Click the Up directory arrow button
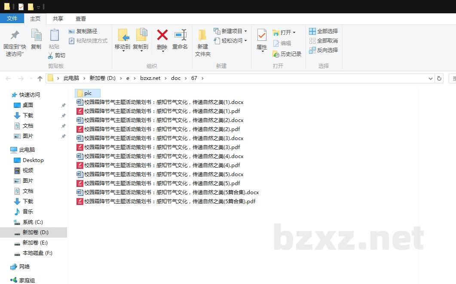This screenshot has width=456, height=284. tap(40, 79)
